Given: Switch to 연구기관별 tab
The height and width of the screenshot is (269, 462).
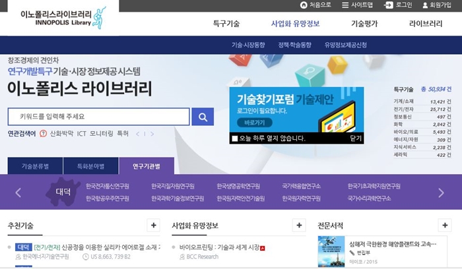Looking at the screenshot, I should click(x=147, y=166).
